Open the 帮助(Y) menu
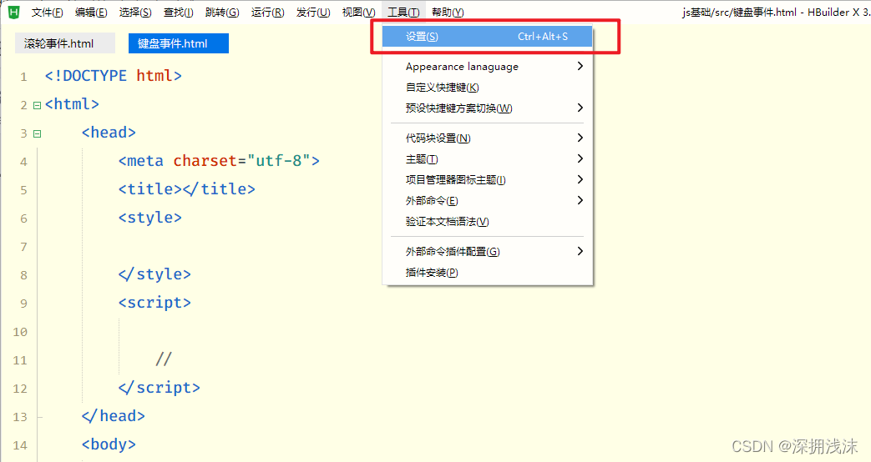The height and width of the screenshot is (462, 871). point(448,13)
